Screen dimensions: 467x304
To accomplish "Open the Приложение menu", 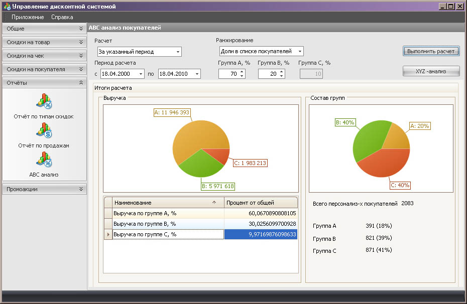I will pyautogui.click(x=28, y=17).
